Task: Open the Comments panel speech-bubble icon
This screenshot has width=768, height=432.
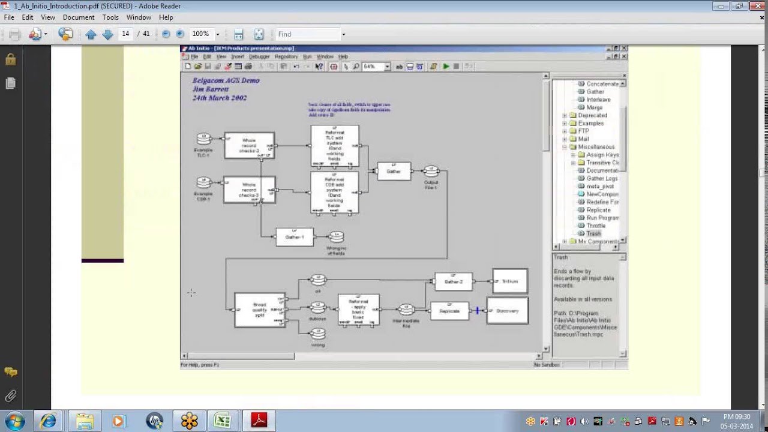Action: click(10, 373)
